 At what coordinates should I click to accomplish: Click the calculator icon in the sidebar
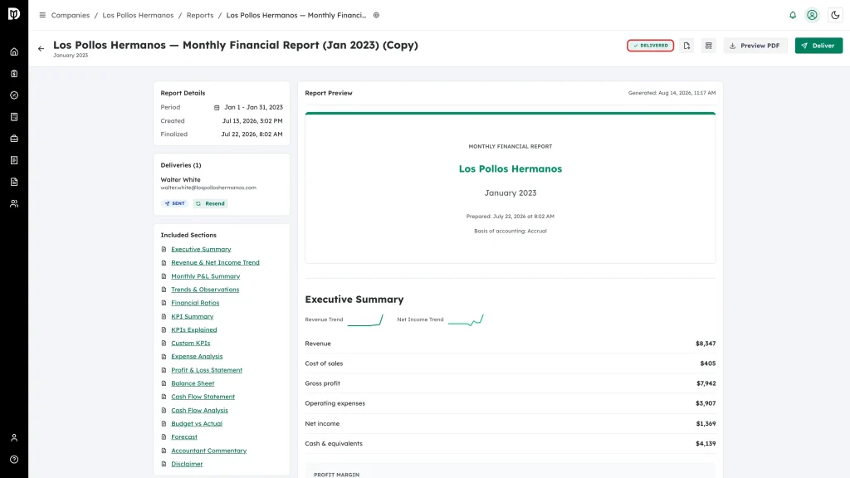[x=14, y=117]
